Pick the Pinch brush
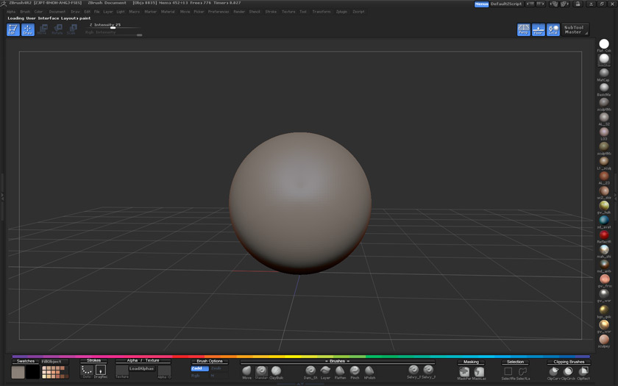The width and height of the screenshot is (618, 386). [355, 371]
